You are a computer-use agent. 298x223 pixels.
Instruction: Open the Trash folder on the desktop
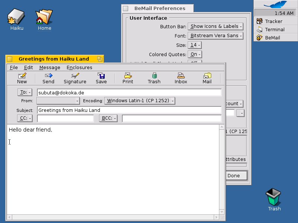click(273, 197)
